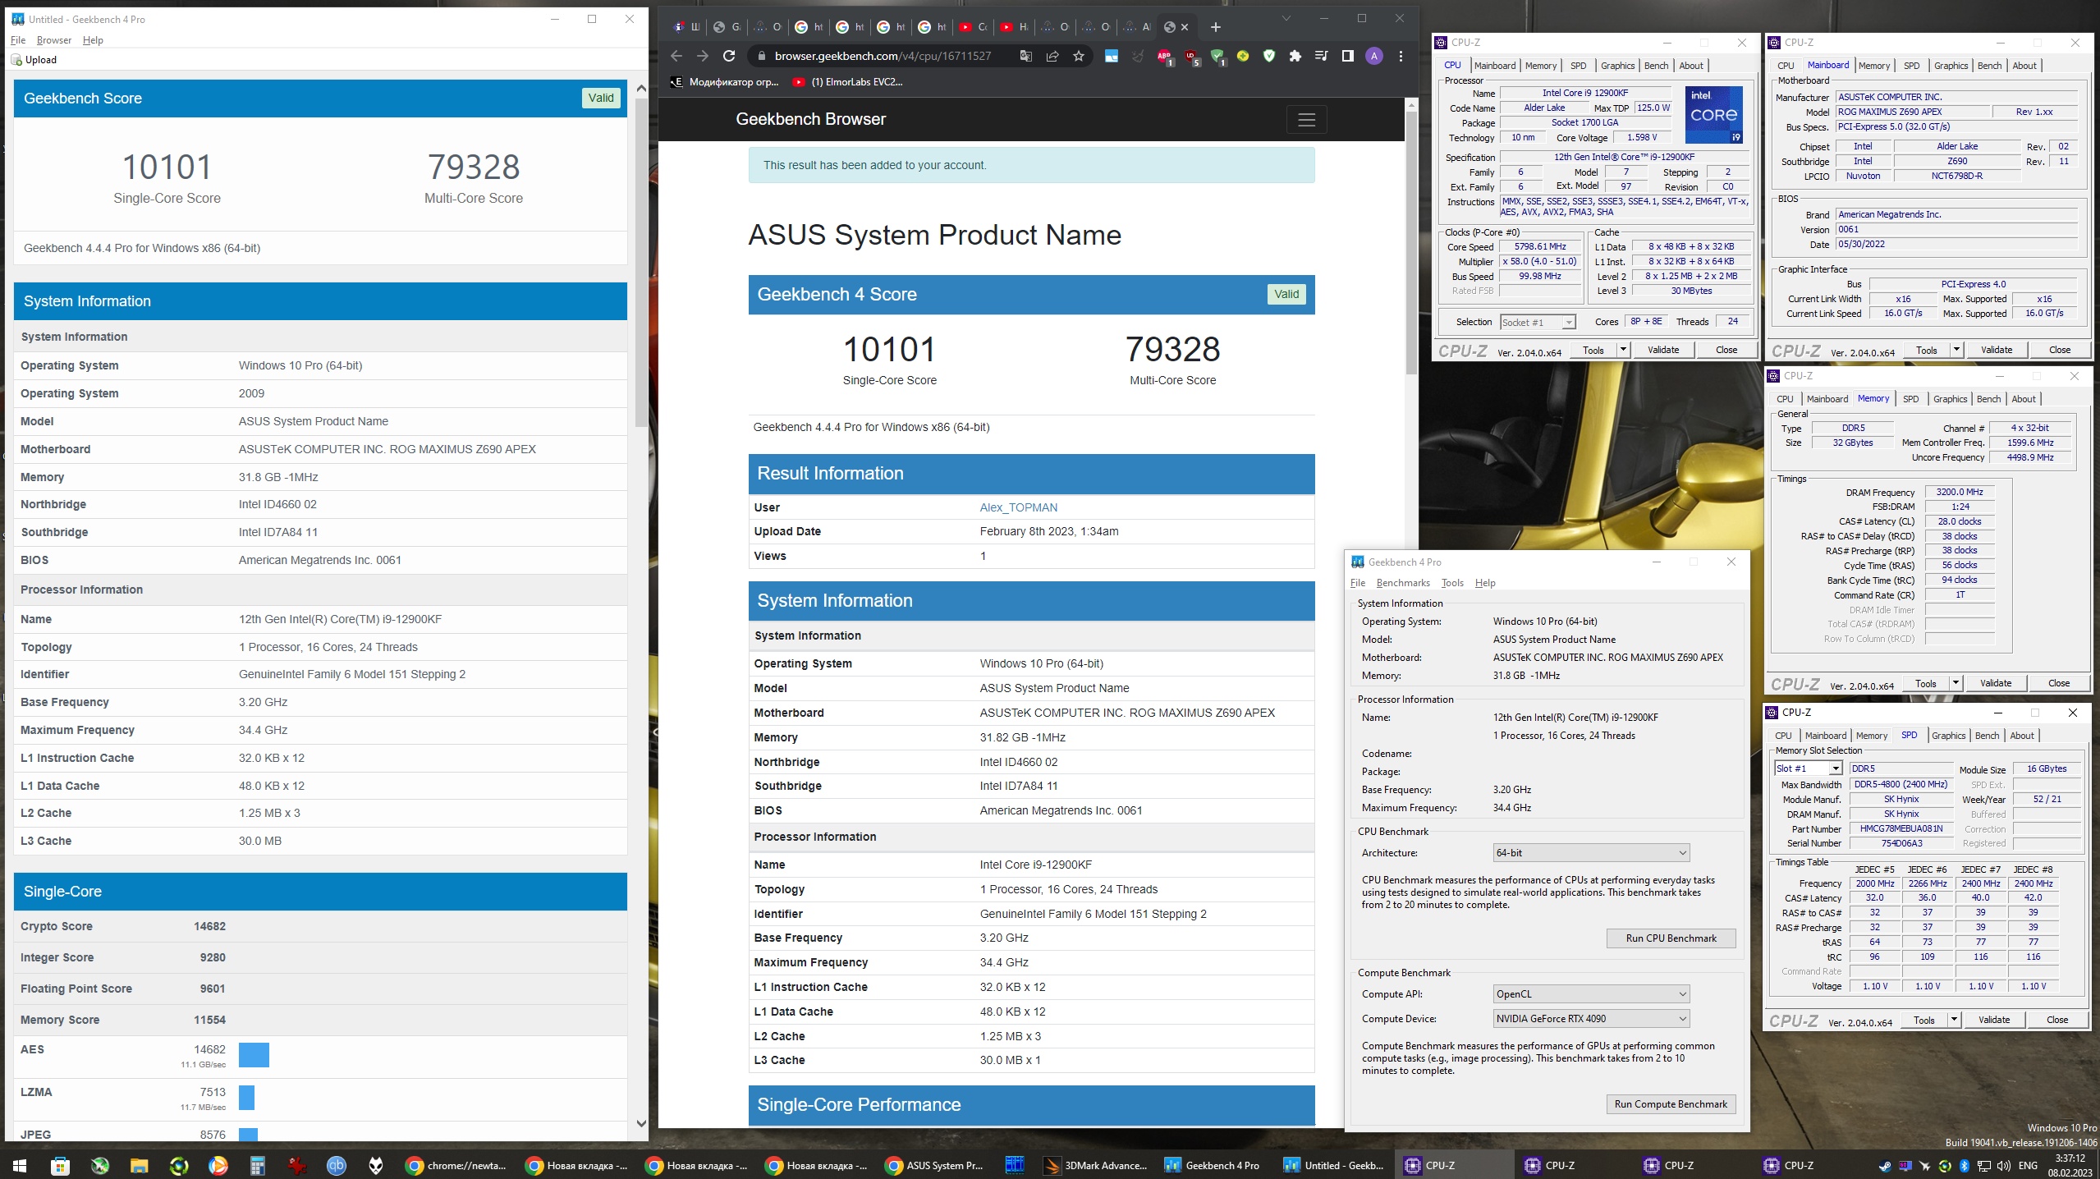Click the Chrome page vertical scrollbar

pyautogui.click(x=1411, y=242)
